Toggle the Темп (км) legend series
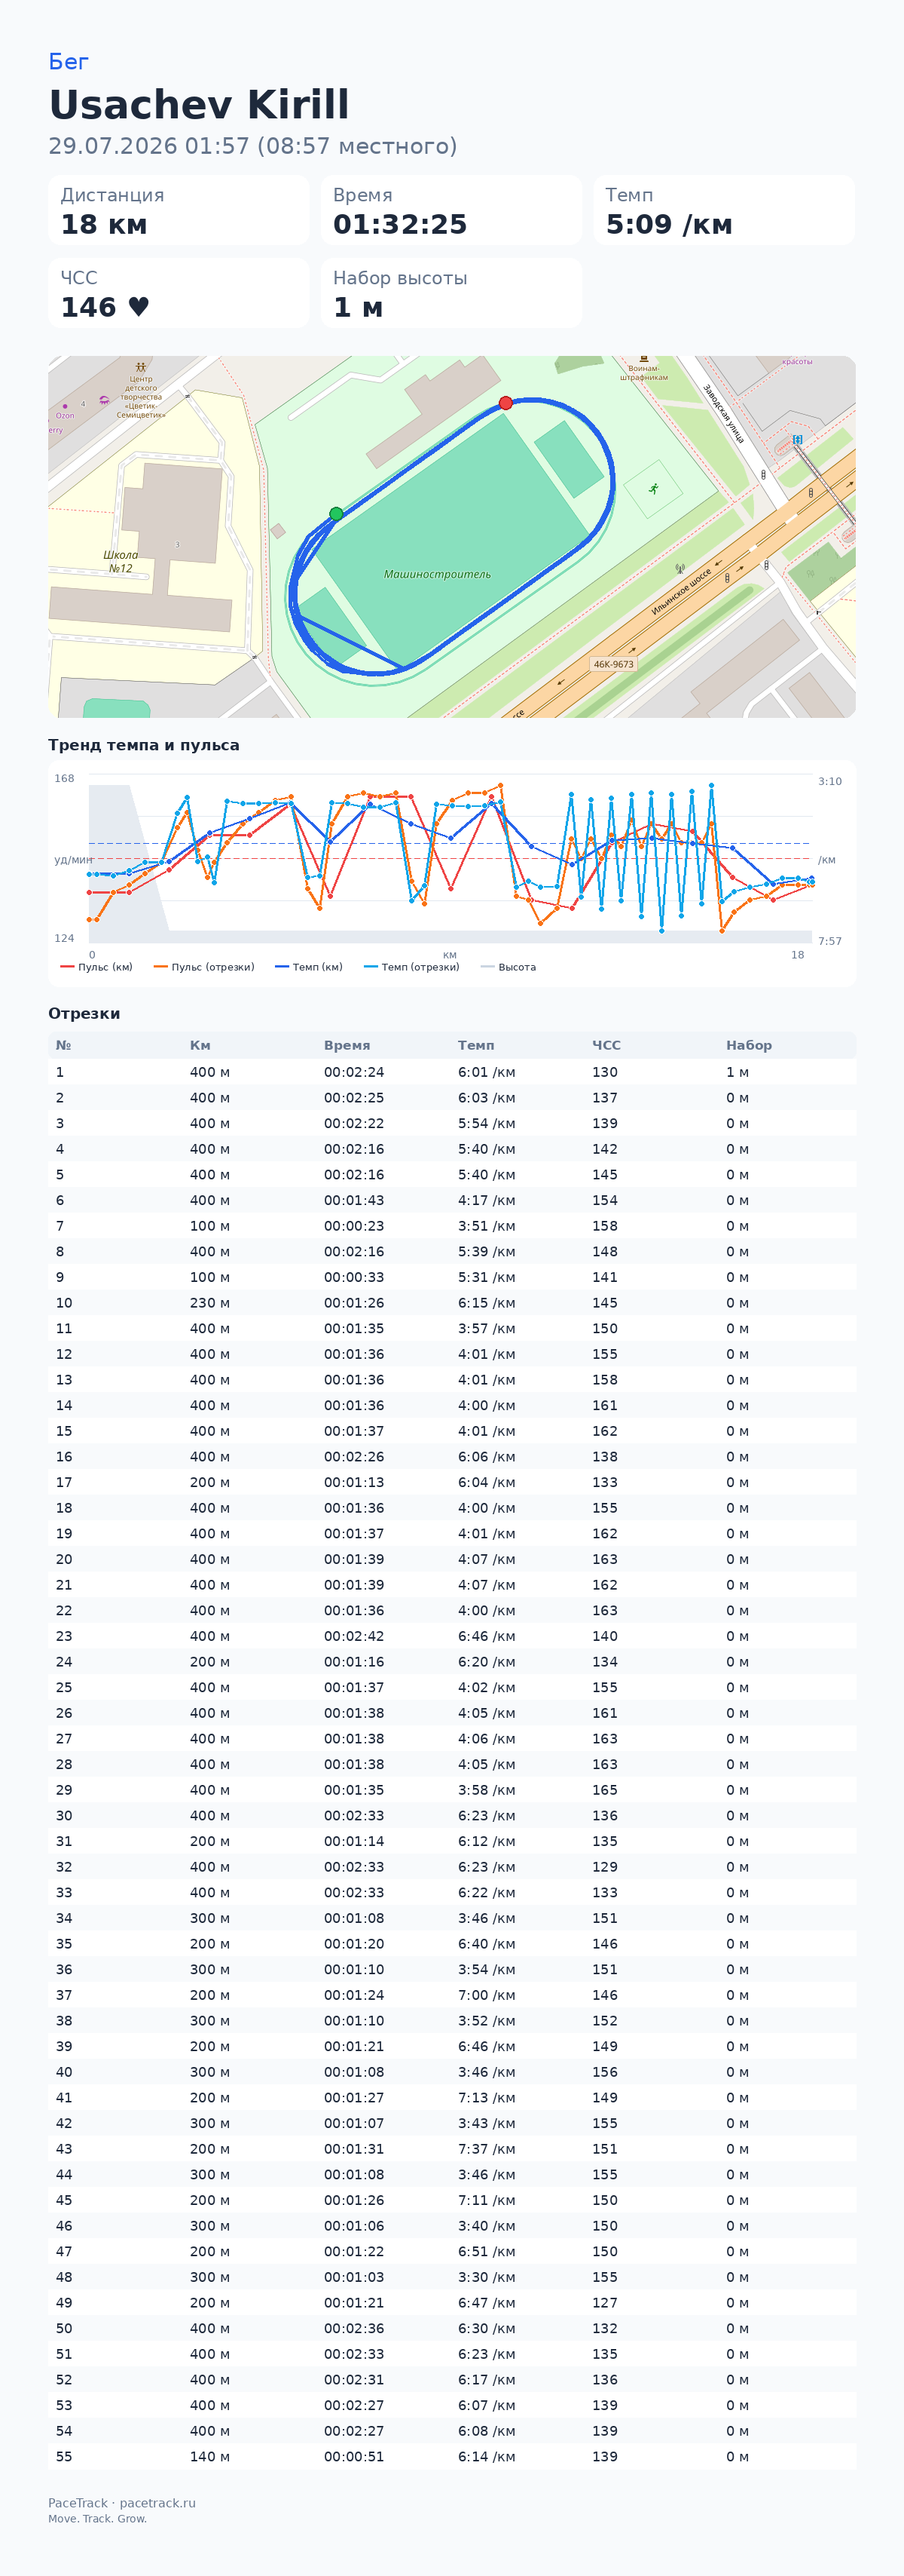The height and width of the screenshot is (2576, 904). pos(309,967)
